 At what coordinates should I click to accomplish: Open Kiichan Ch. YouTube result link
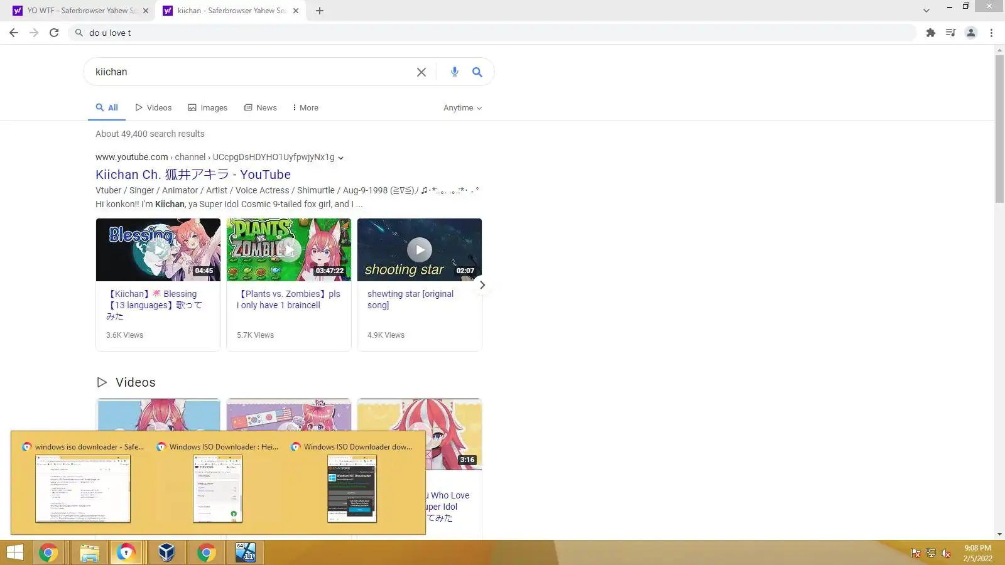point(193,175)
